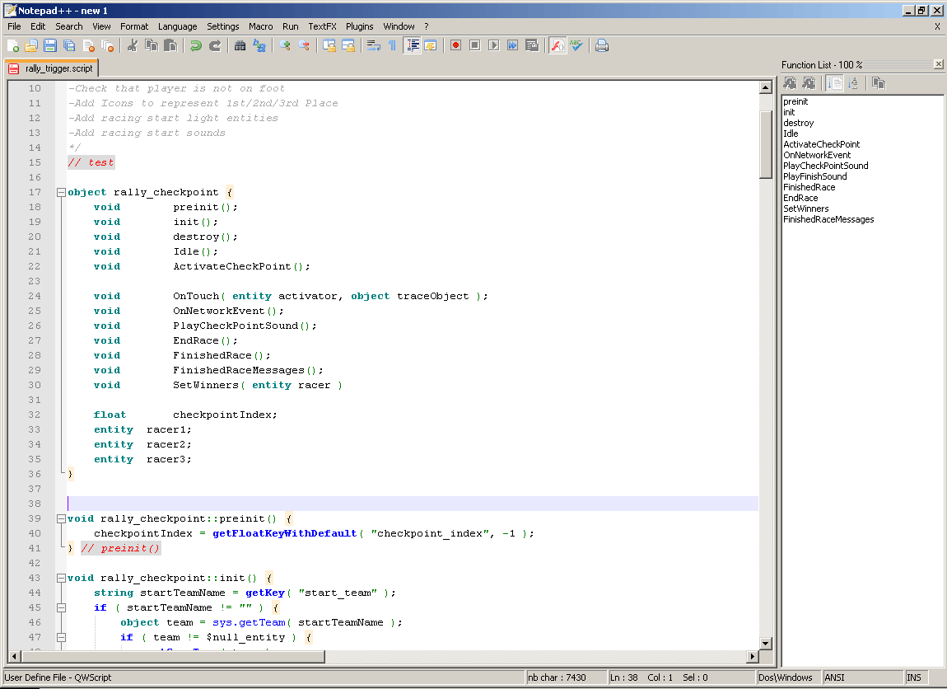Zoom in using the magnifier plus icon
The width and height of the screenshot is (947, 689).
284,46
